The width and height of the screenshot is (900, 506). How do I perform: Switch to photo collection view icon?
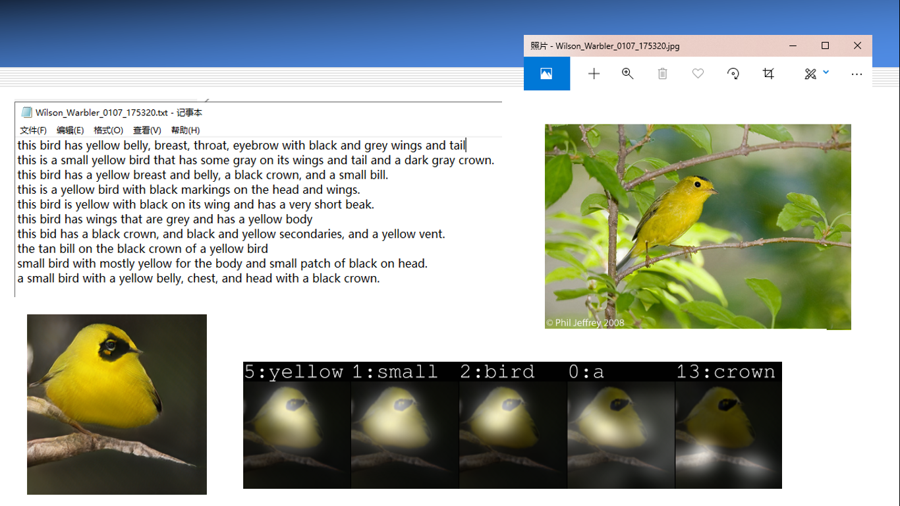pyautogui.click(x=547, y=73)
